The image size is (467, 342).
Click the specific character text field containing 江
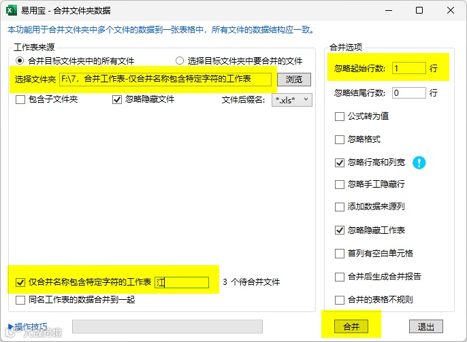pyautogui.click(x=182, y=282)
